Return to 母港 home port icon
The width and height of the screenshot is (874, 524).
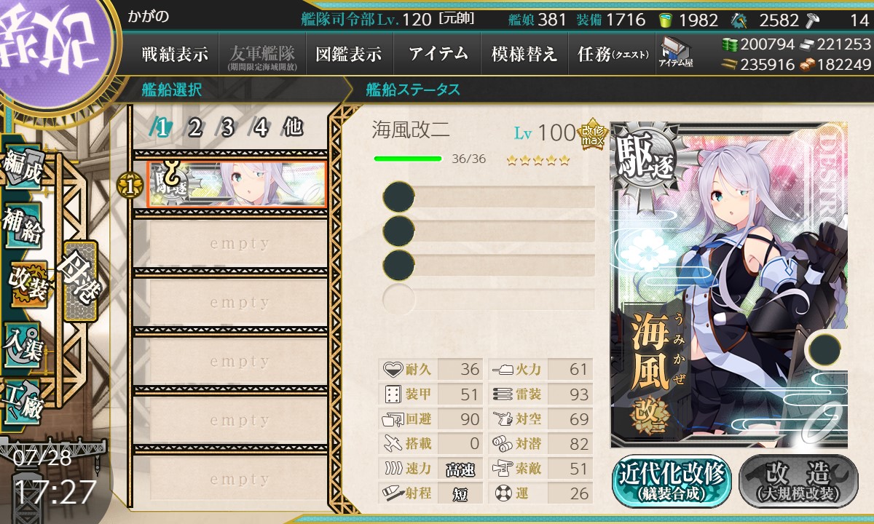tap(79, 281)
